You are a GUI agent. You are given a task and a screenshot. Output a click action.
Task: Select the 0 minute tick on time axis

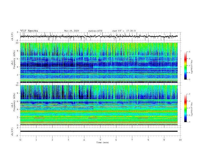tap(20, 140)
